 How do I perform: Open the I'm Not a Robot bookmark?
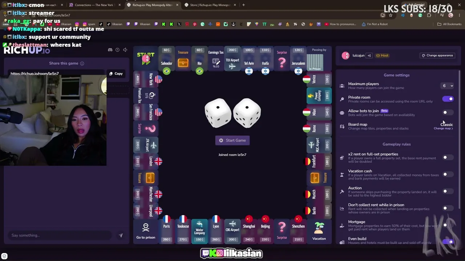[x=375, y=24]
